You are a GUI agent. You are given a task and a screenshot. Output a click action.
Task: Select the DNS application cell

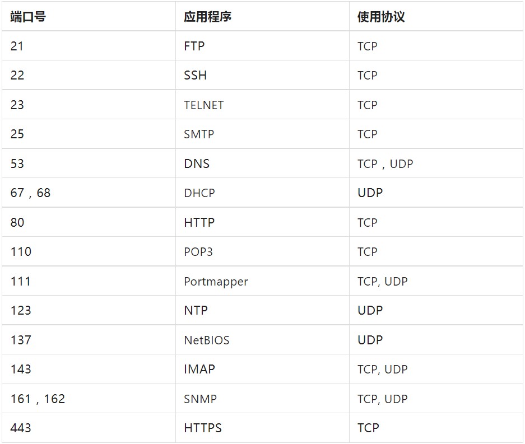click(x=197, y=163)
